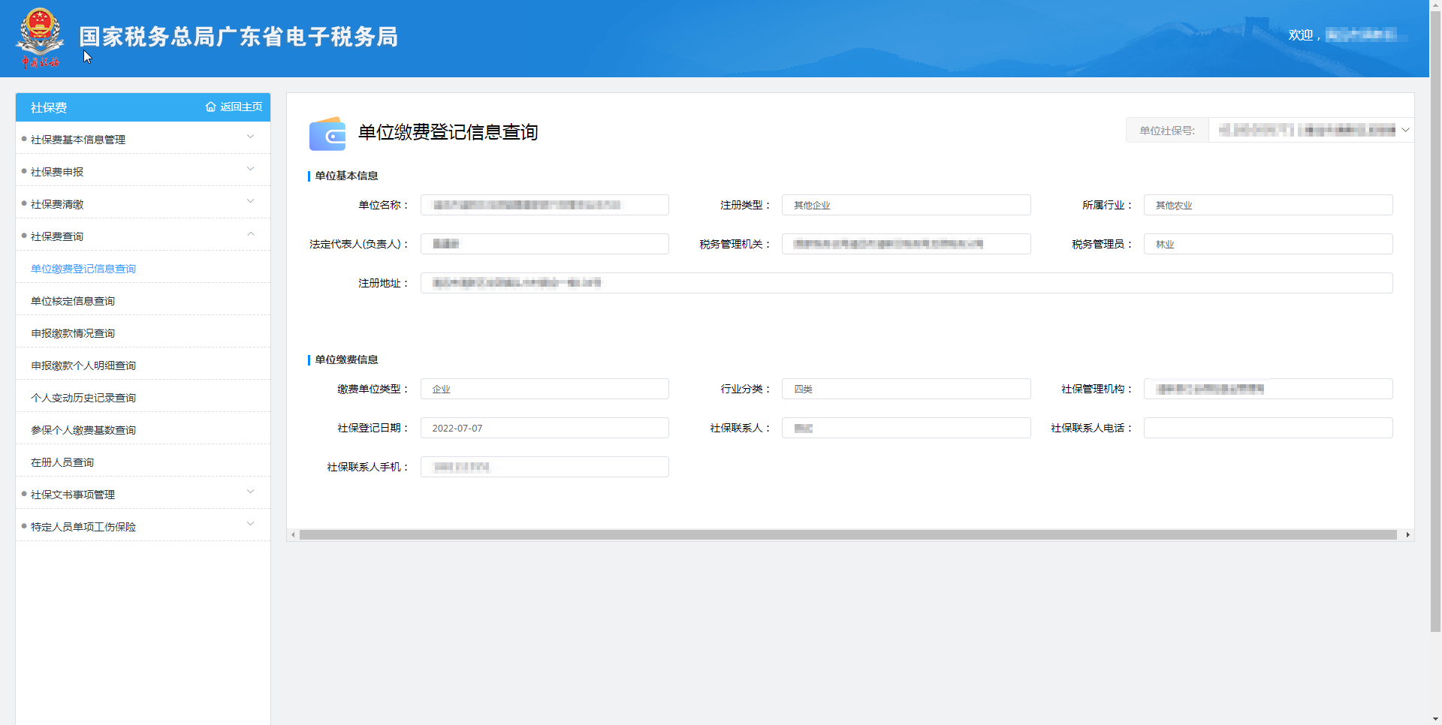Select 在册人员查询 menu entry

(62, 462)
